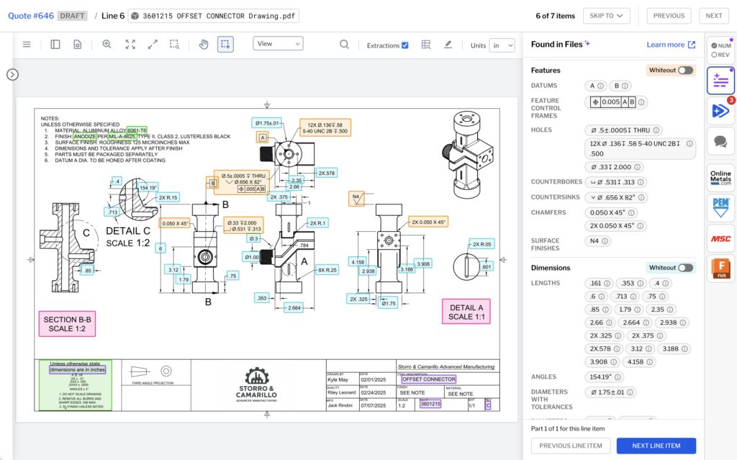Select the 0.050 X 45° chamfer chip
737x460 pixels.
coord(612,212)
